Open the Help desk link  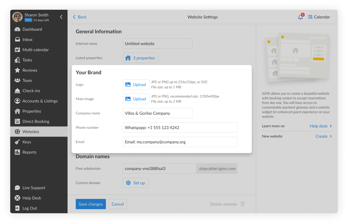pyautogui.click(x=319, y=126)
